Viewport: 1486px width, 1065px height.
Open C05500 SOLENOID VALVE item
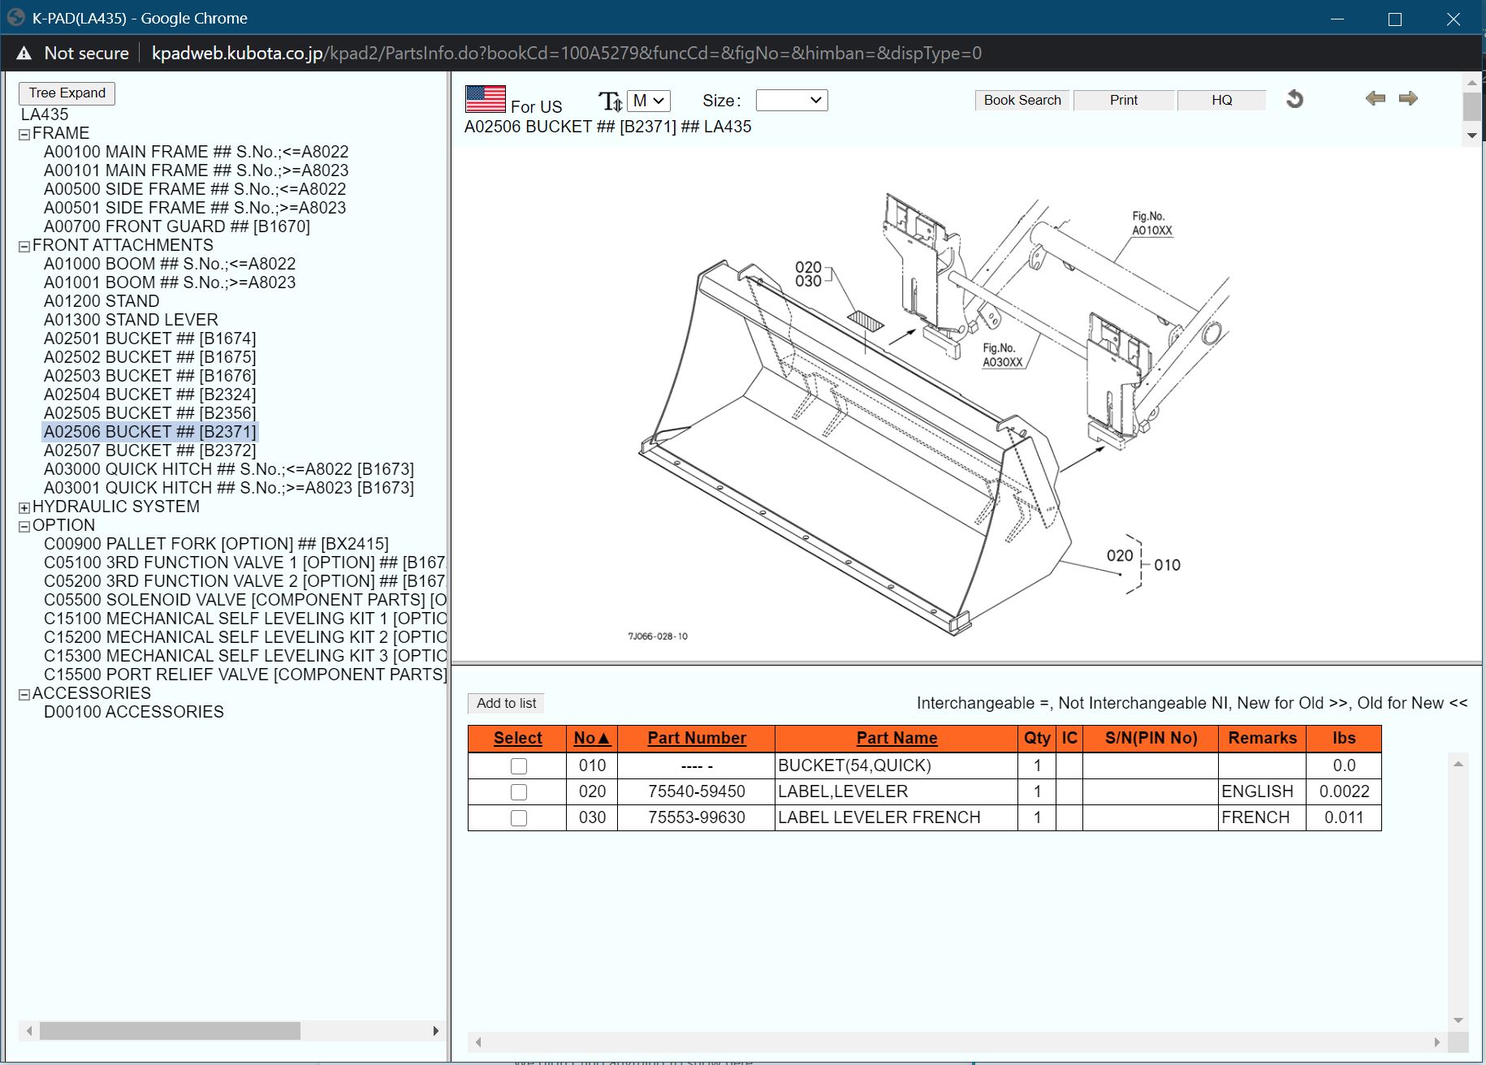(x=244, y=600)
